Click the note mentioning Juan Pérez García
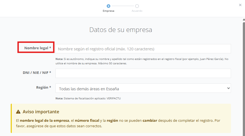Image resolution: width=245 pixels, height=136 pixels. coord(142,61)
